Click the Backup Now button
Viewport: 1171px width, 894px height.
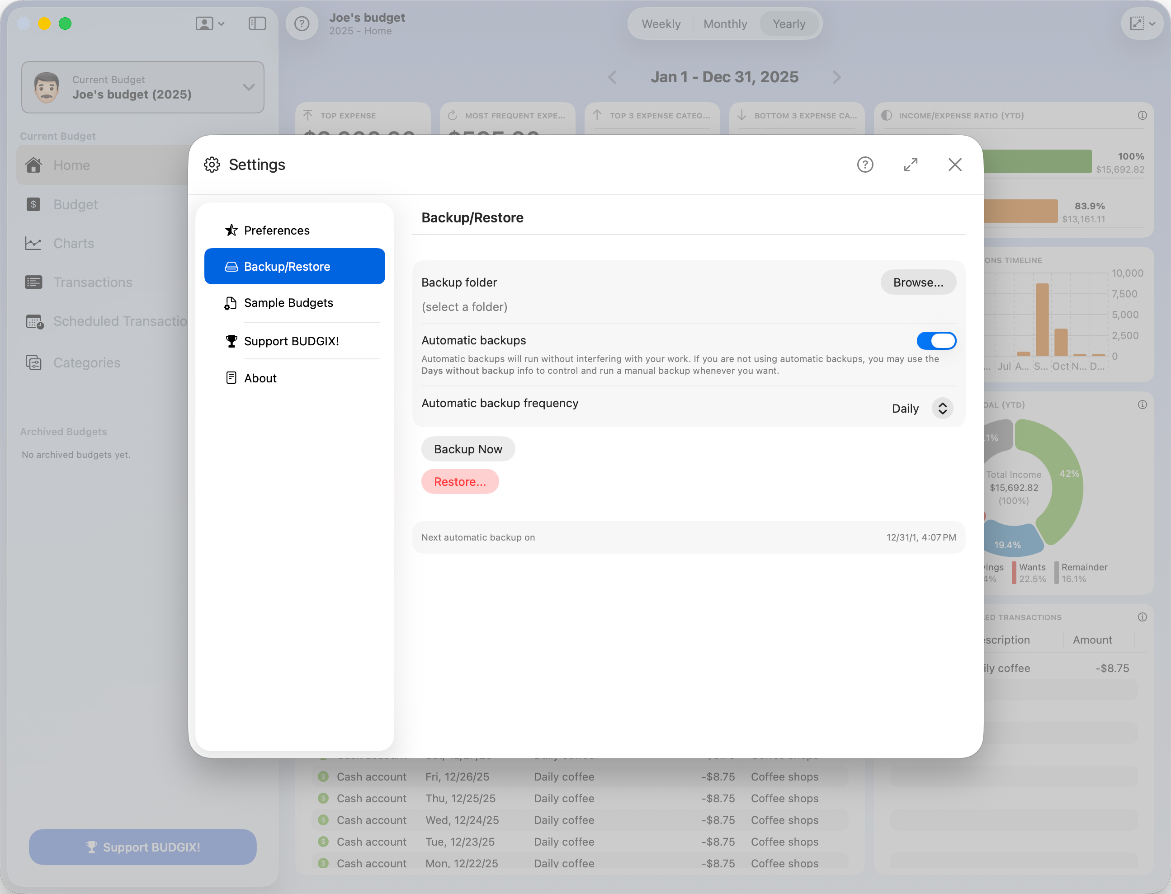coord(468,449)
